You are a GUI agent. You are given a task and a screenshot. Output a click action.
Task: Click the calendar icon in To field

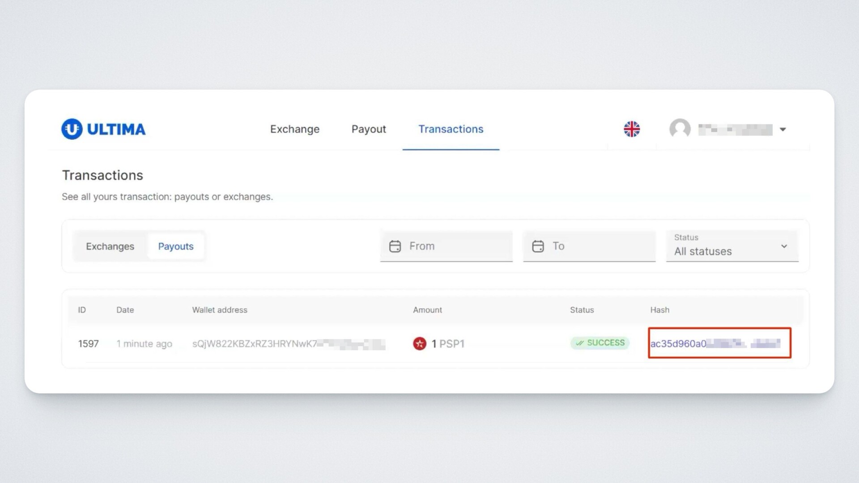pos(538,246)
